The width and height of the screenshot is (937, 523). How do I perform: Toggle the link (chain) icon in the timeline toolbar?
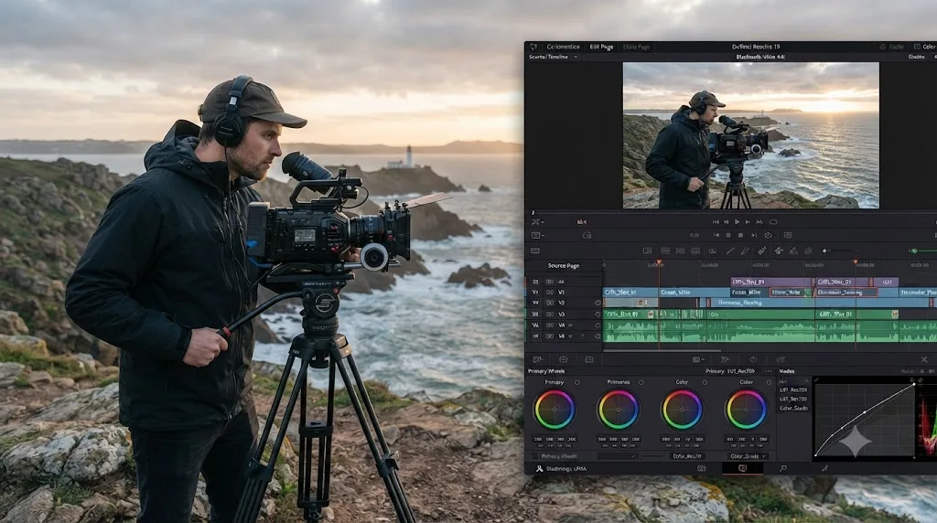pyautogui.click(x=712, y=251)
